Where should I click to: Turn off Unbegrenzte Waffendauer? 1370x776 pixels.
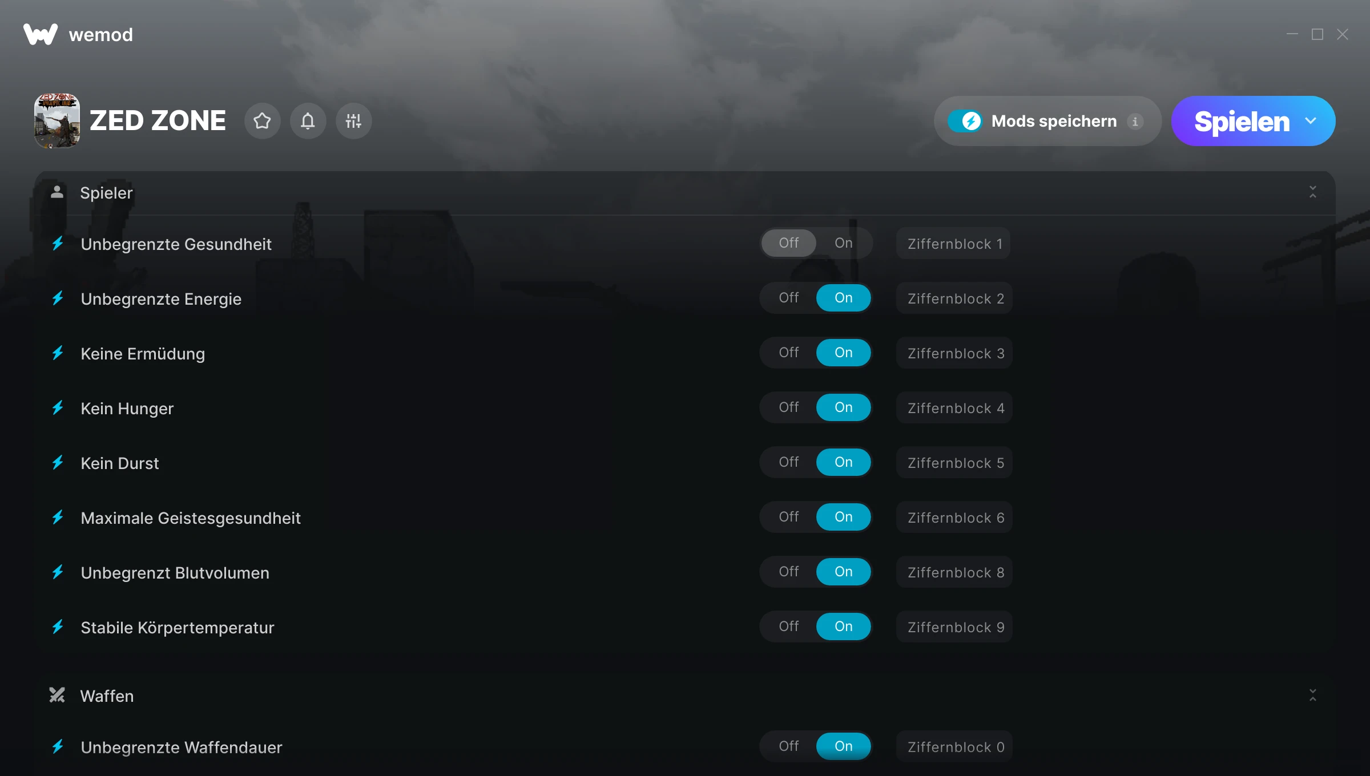tap(789, 746)
